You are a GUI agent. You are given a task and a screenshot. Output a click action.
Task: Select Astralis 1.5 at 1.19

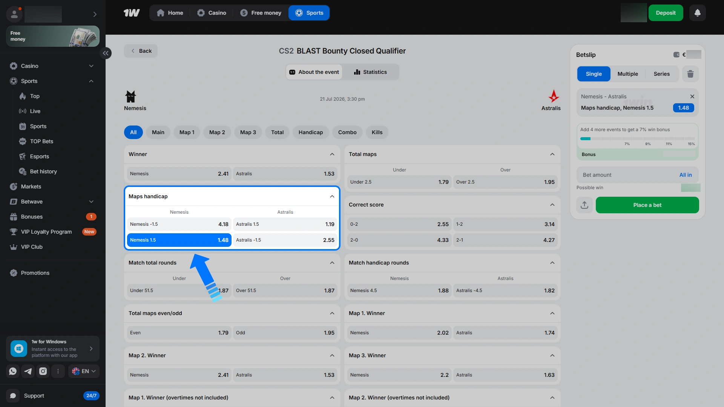tap(285, 224)
